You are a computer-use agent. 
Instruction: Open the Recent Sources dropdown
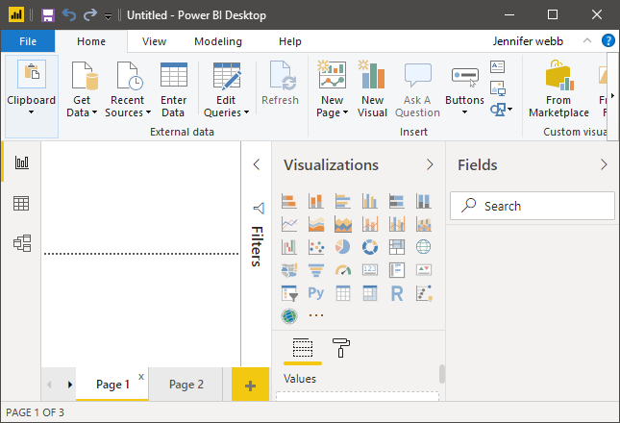(x=148, y=112)
